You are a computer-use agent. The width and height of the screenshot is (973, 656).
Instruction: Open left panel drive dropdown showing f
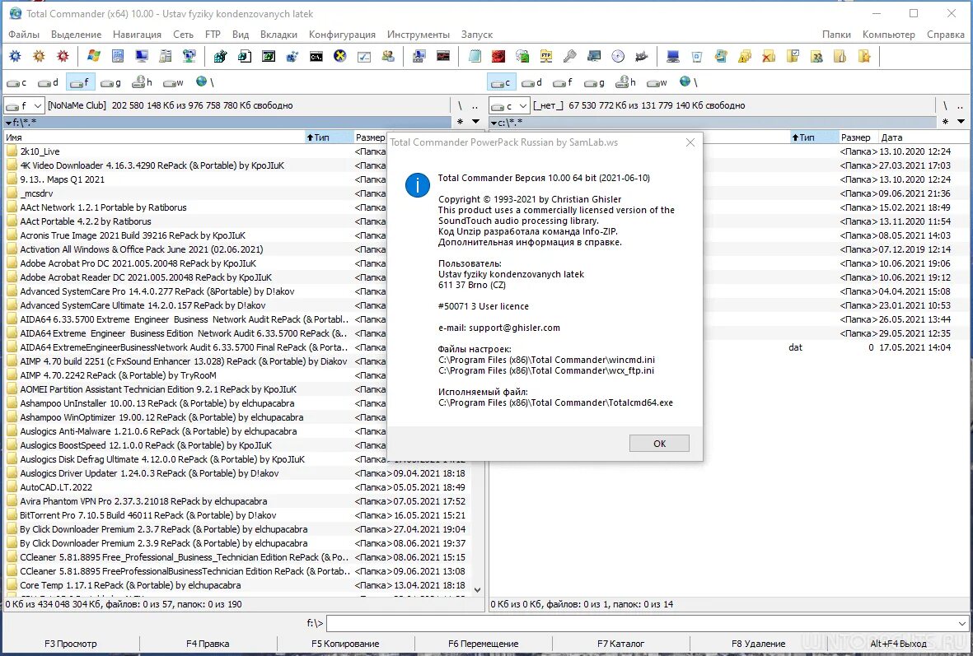(x=24, y=105)
